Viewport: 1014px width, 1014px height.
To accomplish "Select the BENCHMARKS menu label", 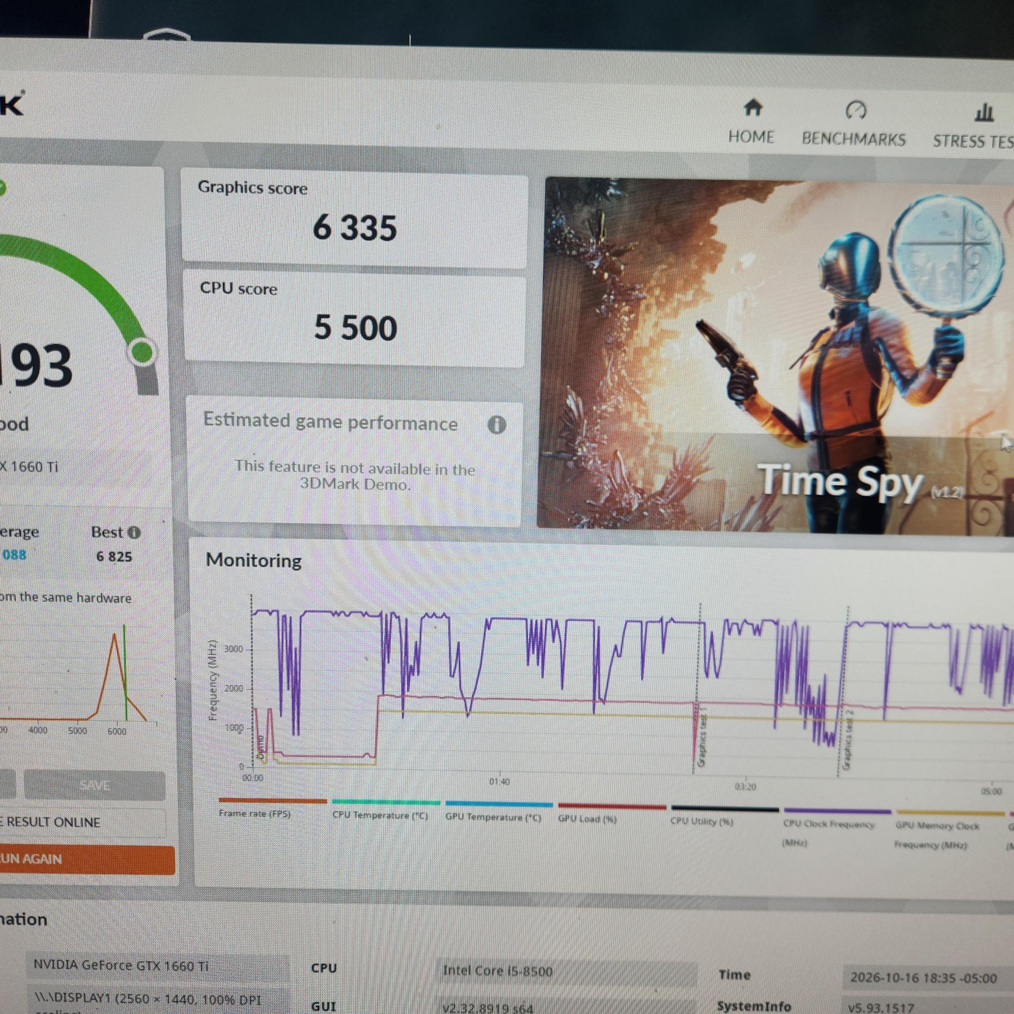I will point(854,139).
